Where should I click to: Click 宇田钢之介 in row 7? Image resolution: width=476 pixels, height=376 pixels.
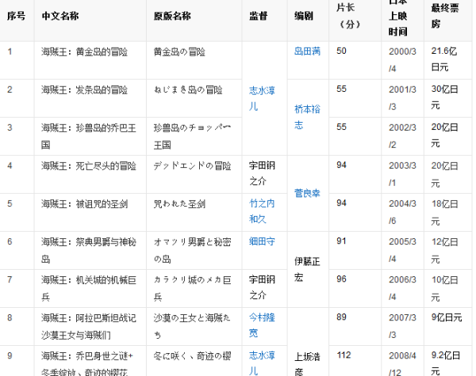[x=262, y=287]
